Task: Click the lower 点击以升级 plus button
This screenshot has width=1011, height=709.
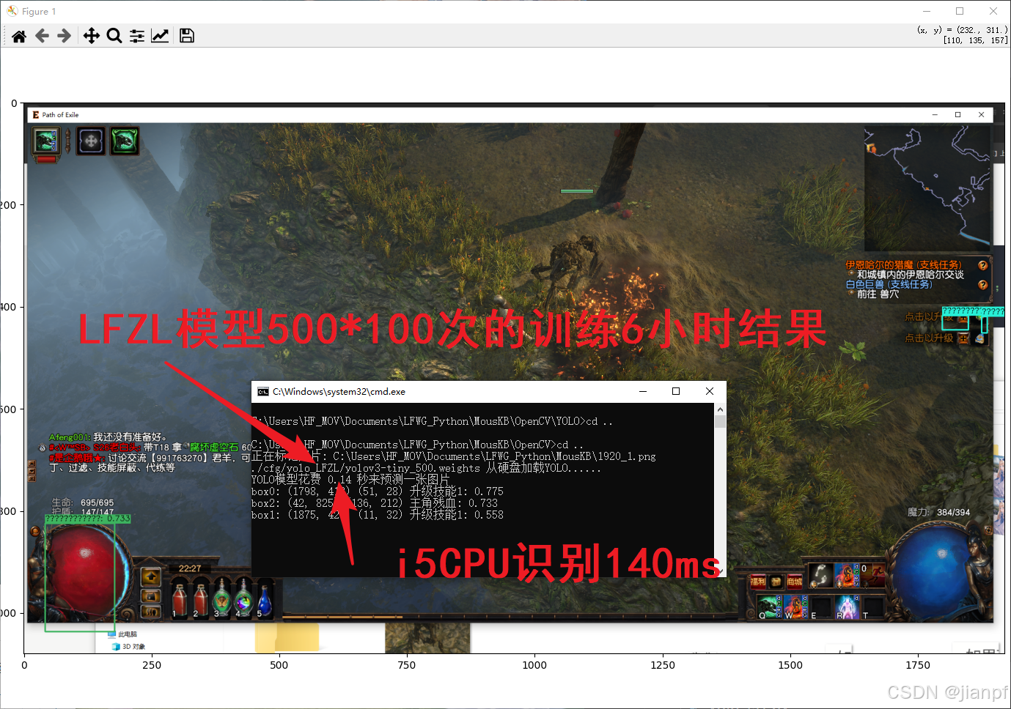Action: coord(964,338)
